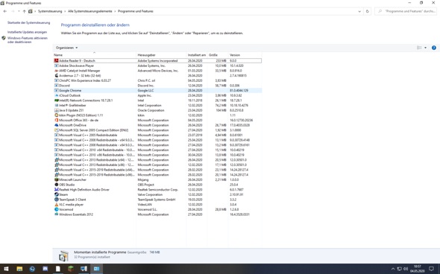Click the Voicemod icon
Viewport: 440px width, 274px height.
click(56, 209)
